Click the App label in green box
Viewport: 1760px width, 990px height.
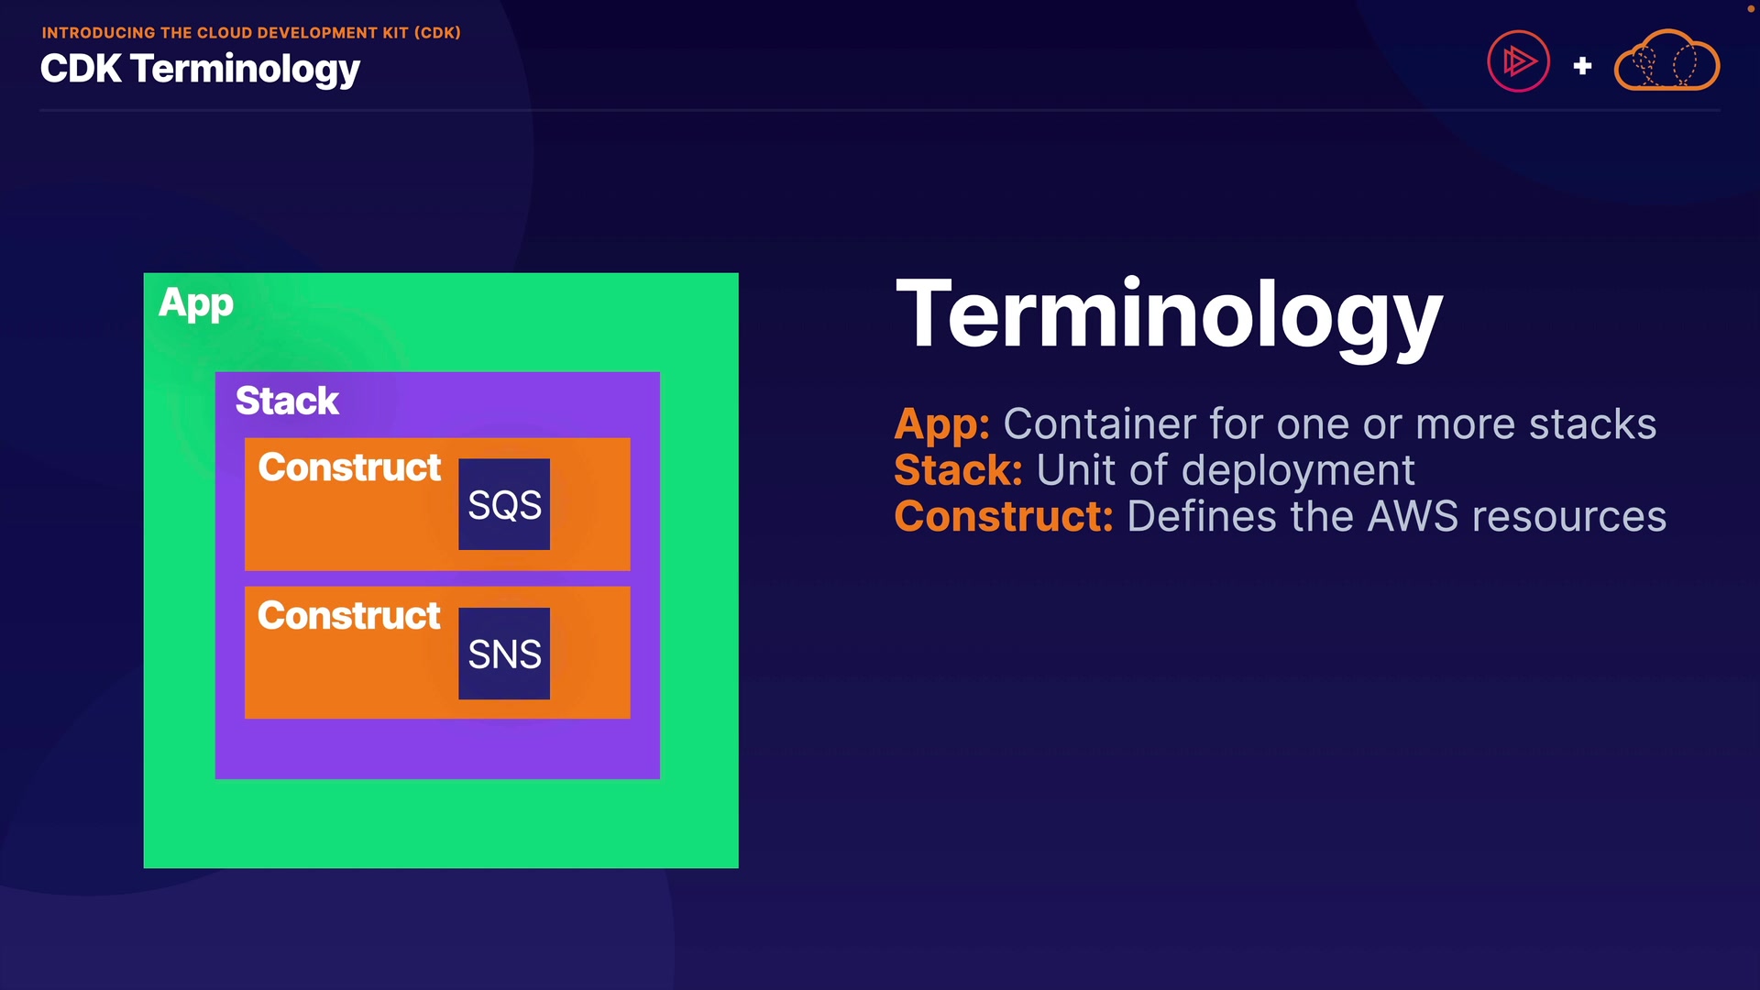click(196, 303)
